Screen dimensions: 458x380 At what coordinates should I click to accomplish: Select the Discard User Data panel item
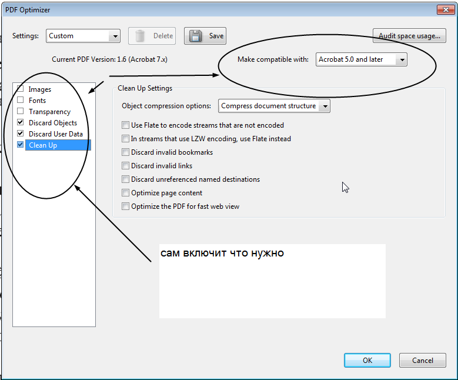56,134
